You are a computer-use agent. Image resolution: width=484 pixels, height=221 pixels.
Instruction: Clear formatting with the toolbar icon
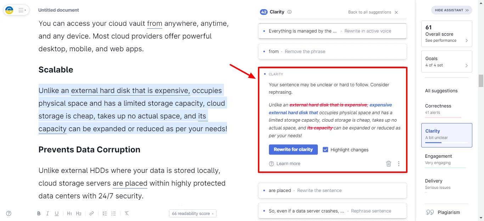[126, 214]
